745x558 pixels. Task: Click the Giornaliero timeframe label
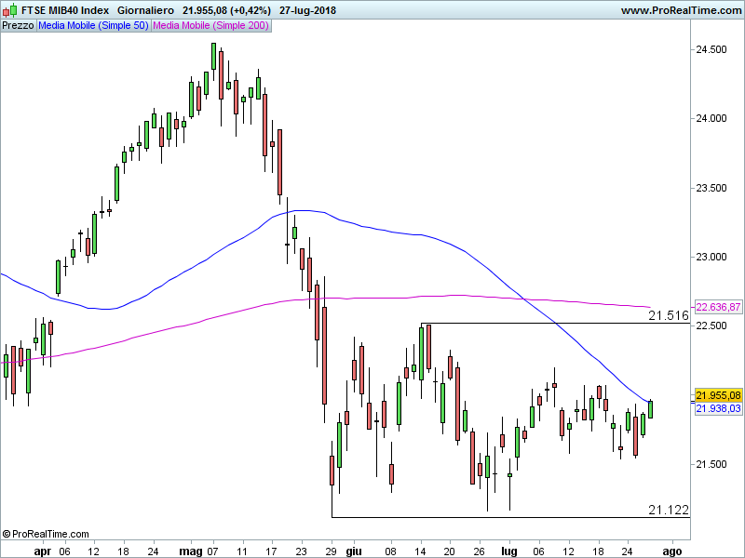pos(145,10)
